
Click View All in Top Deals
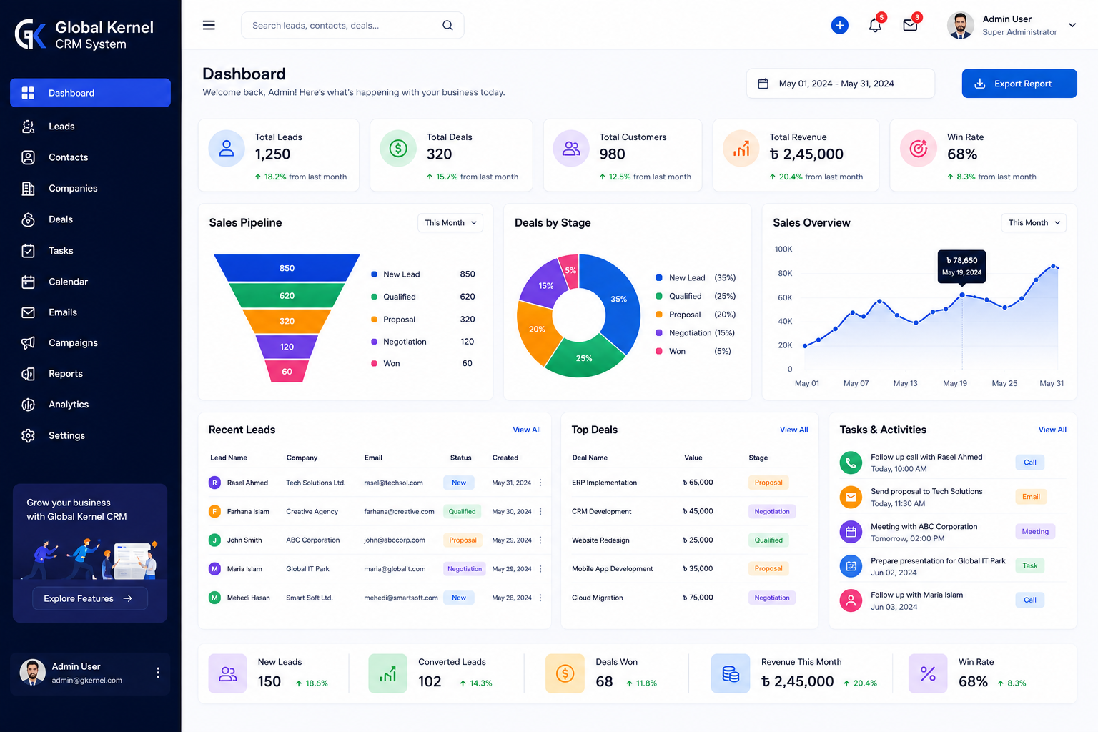(x=794, y=430)
